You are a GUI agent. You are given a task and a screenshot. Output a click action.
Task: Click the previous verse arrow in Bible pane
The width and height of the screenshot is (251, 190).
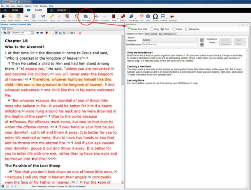point(37,33)
